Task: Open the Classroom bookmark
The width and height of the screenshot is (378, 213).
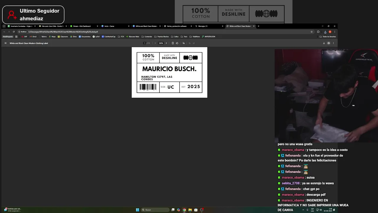Action: 63,37
